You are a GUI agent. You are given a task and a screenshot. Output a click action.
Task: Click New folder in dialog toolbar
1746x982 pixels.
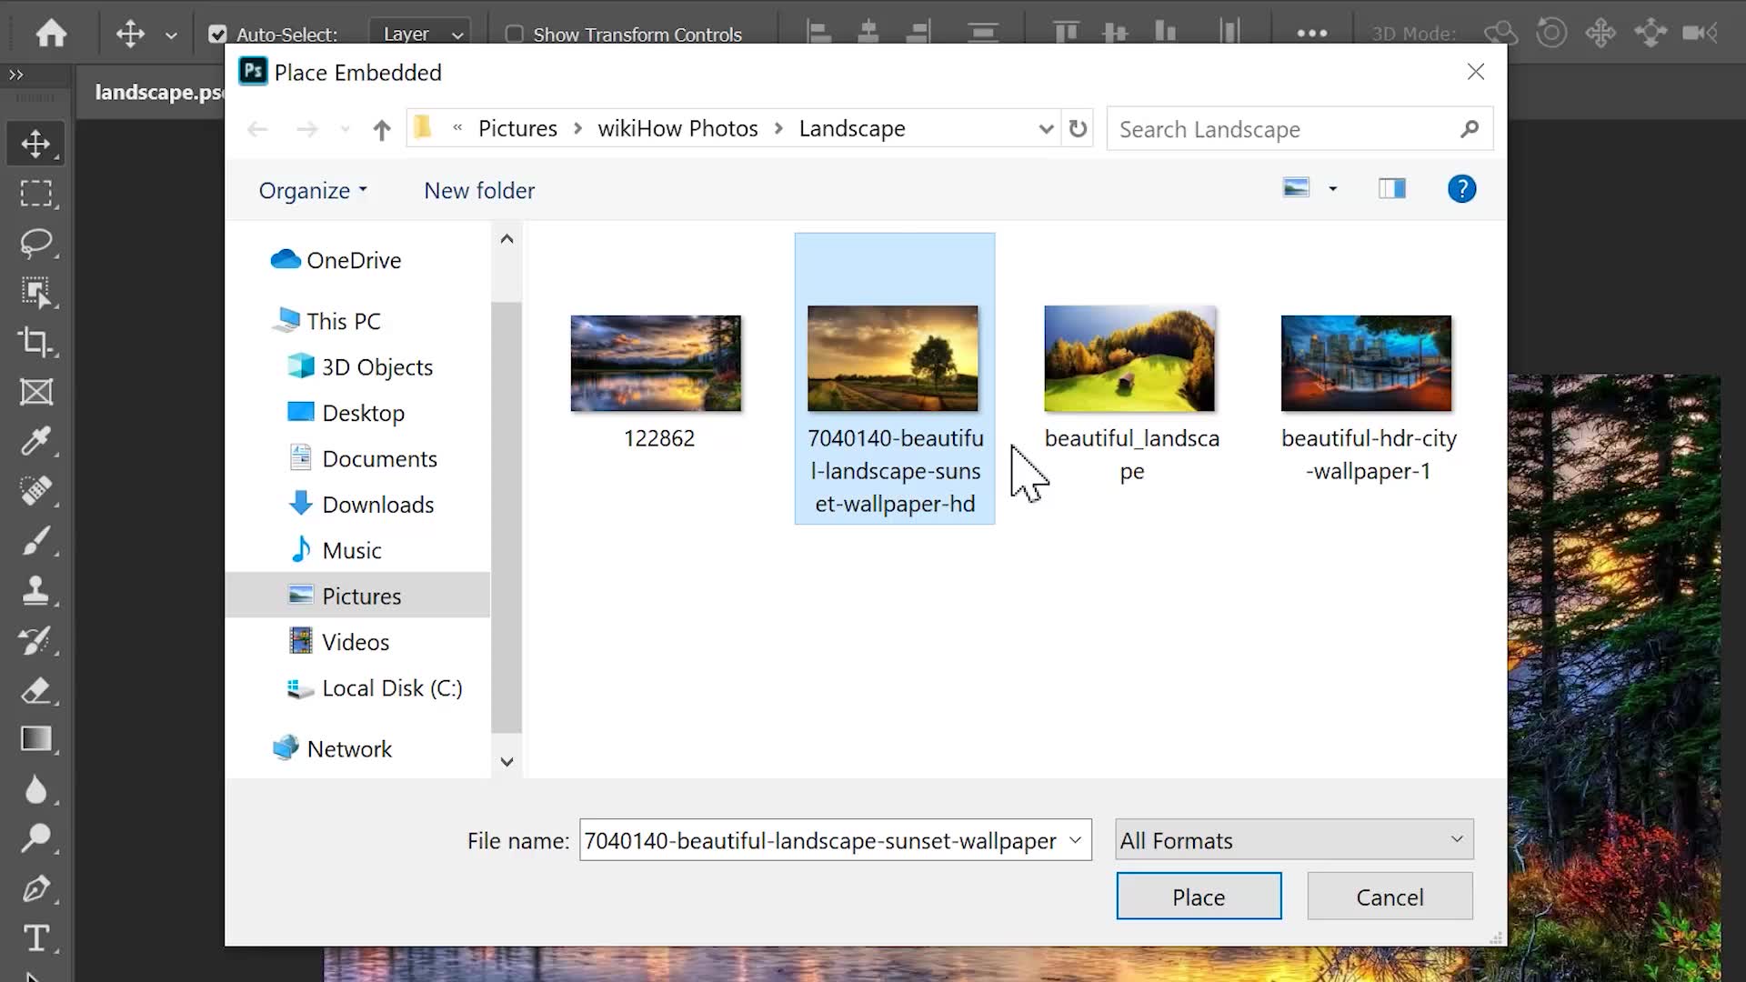[x=479, y=189]
